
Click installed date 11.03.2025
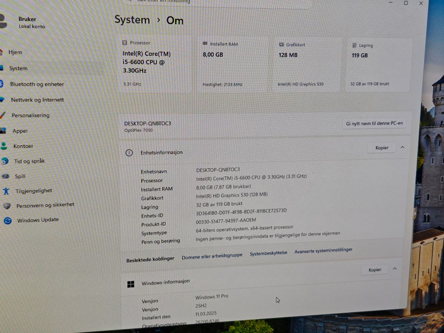[x=206, y=314]
